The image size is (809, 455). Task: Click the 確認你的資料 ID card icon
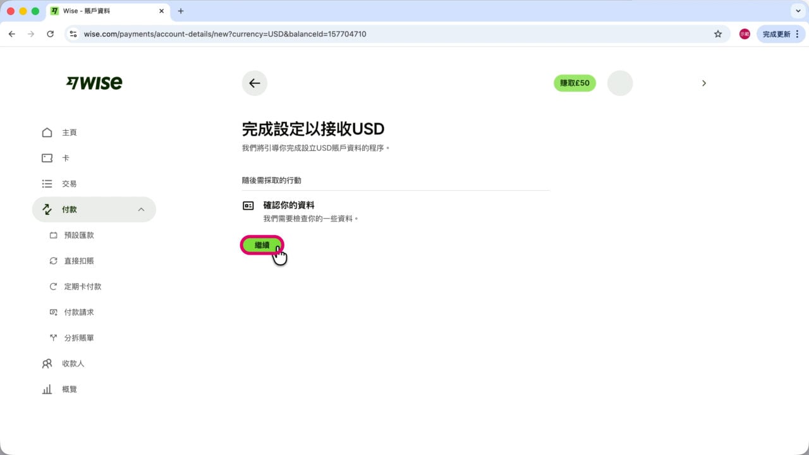[x=248, y=205]
